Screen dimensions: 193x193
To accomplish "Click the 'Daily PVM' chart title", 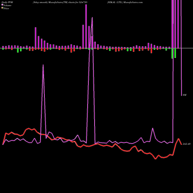I will click(x=7, y=2).
